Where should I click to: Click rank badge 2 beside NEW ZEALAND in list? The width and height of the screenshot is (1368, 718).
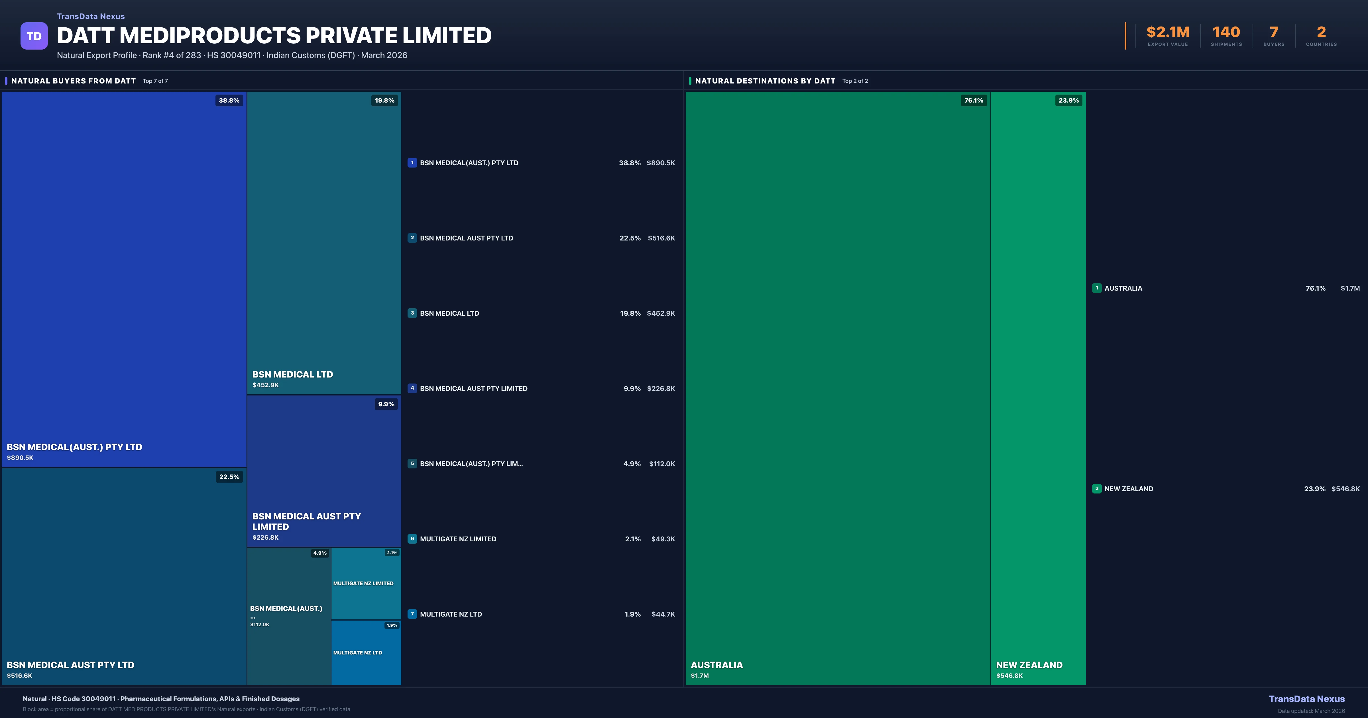coord(1097,489)
